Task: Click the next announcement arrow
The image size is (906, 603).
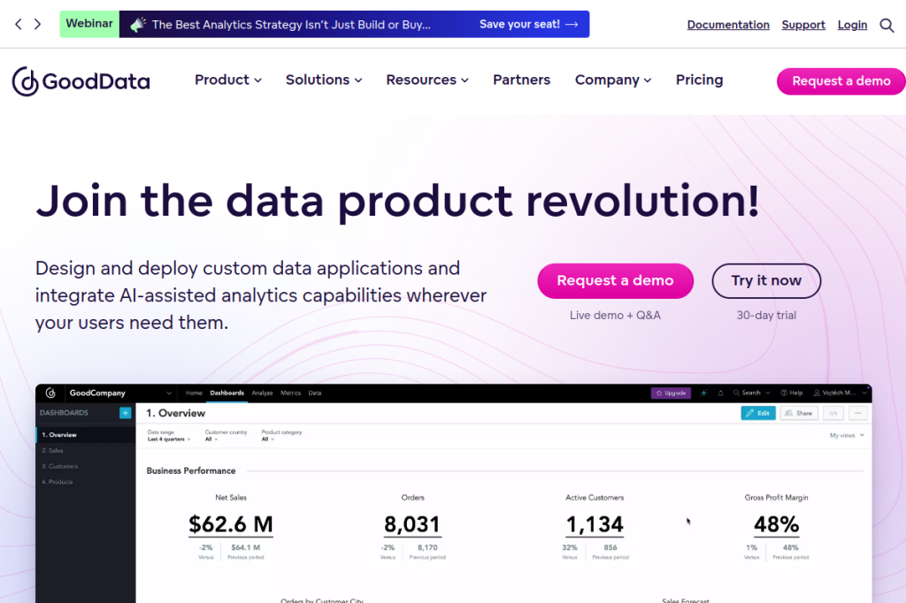Action: (37, 24)
